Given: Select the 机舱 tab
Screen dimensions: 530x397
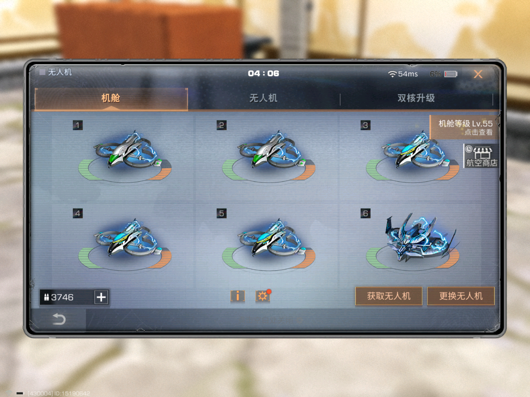Looking at the screenshot, I should click(111, 99).
